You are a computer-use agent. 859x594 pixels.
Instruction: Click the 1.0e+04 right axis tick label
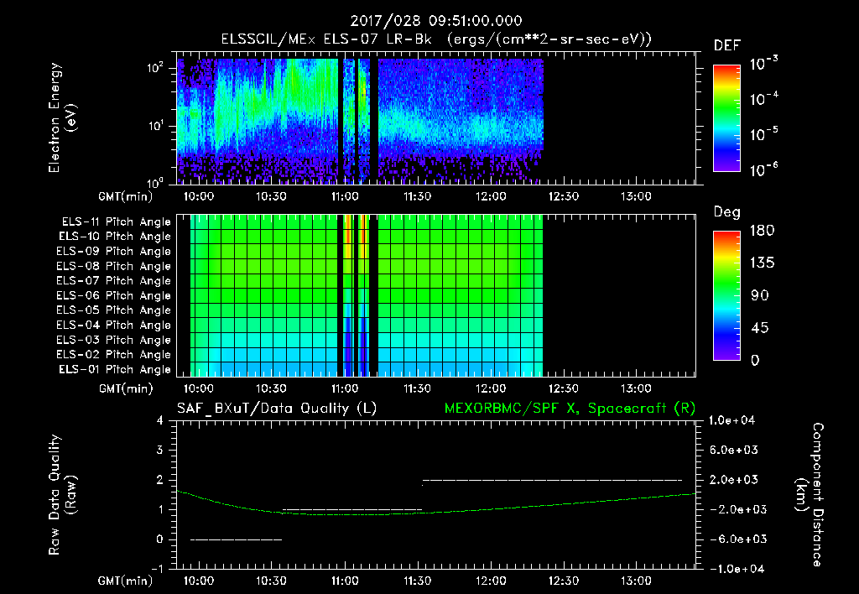(731, 420)
